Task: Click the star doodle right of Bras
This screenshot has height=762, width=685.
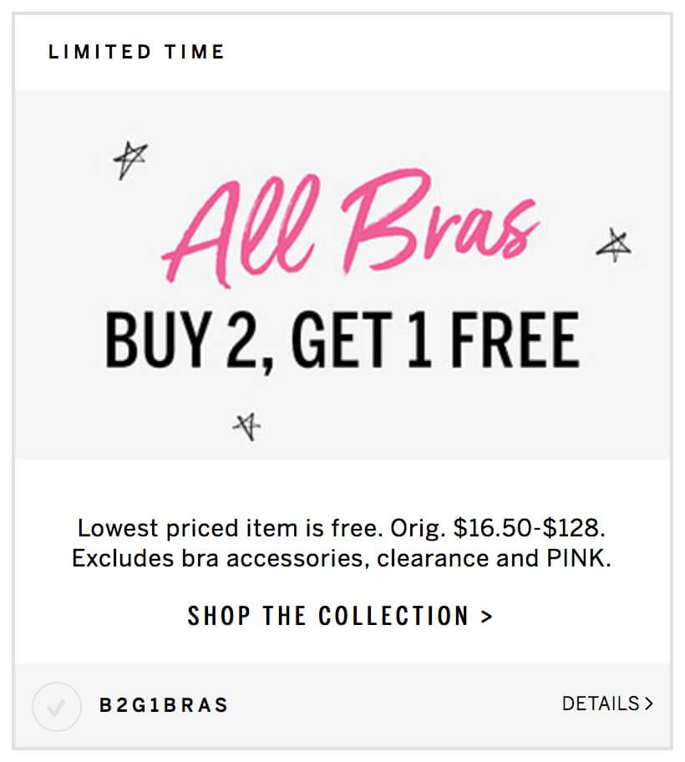Action: 614,245
